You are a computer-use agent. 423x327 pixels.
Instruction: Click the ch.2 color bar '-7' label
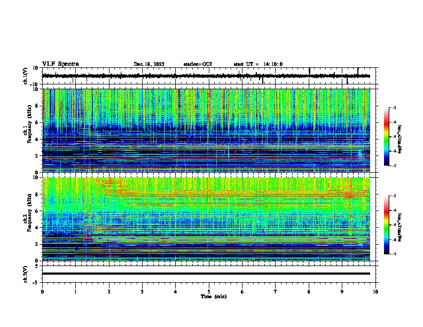coord(394,254)
